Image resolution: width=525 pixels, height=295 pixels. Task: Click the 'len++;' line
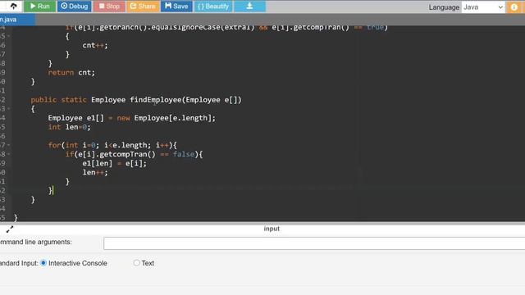coord(95,173)
